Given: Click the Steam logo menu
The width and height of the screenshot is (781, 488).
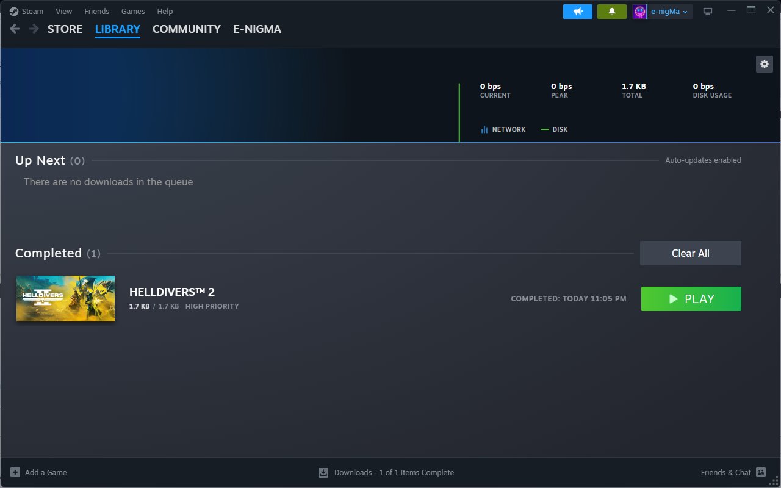Looking at the screenshot, I should point(26,11).
